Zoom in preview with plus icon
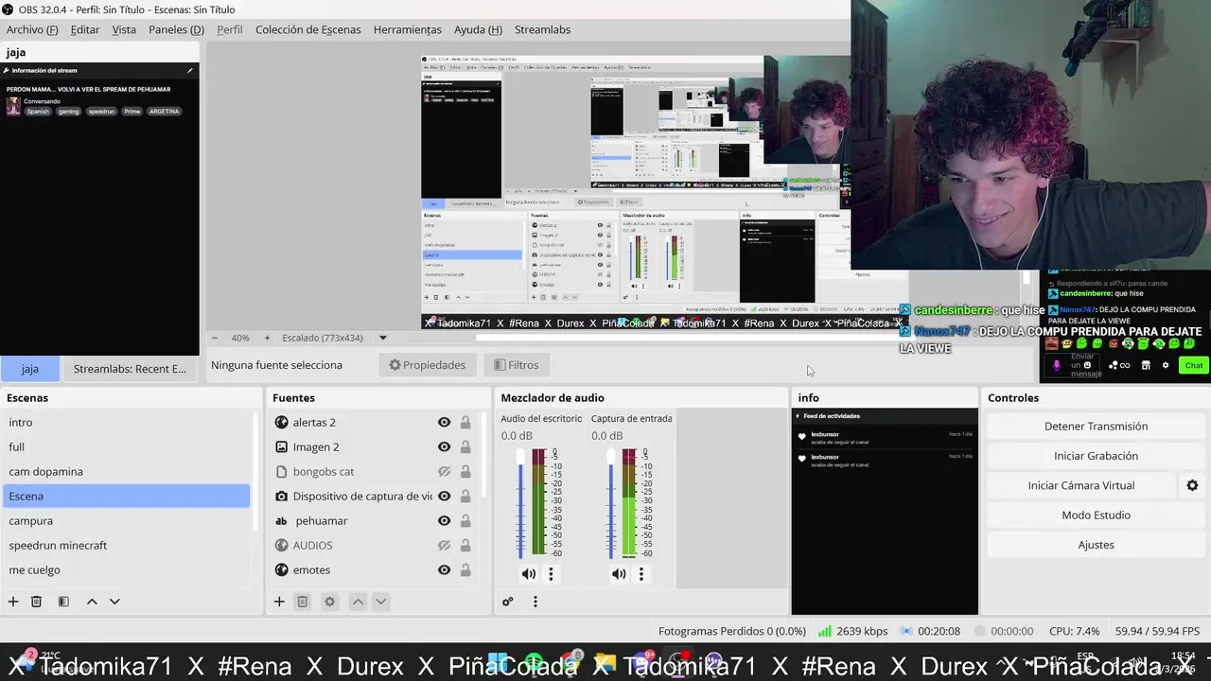The height and width of the screenshot is (681, 1211). [267, 338]
